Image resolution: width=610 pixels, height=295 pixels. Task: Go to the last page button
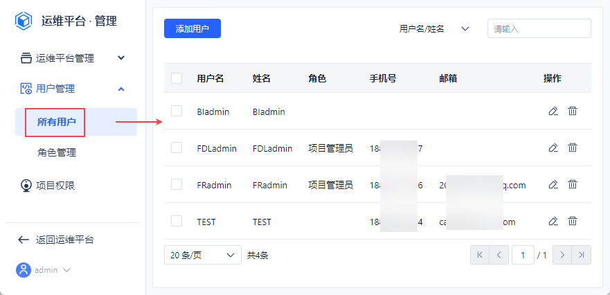(582, 255)
